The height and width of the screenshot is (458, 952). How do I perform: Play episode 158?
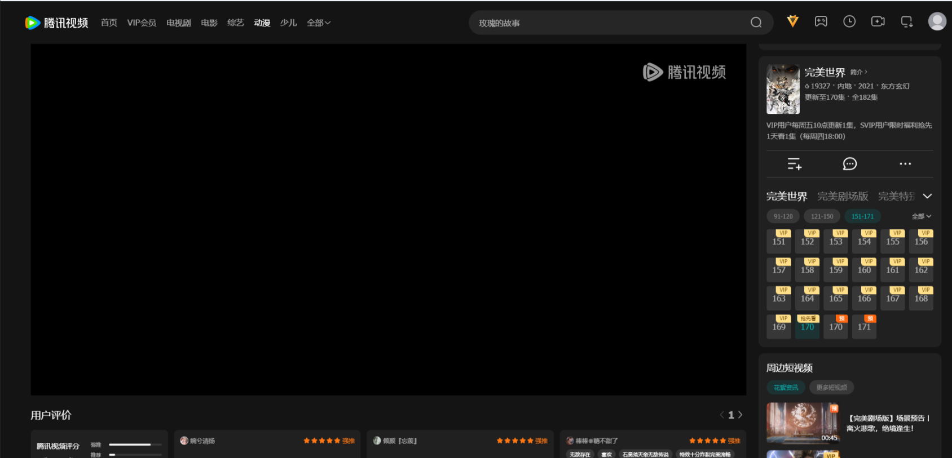point(807,270)
